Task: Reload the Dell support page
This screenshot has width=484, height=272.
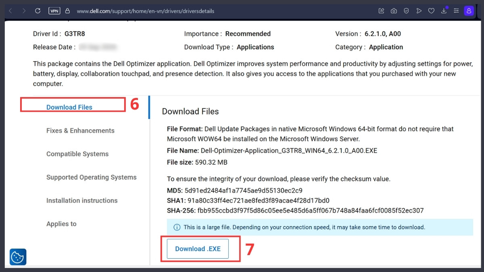Action: click(38, 11)
